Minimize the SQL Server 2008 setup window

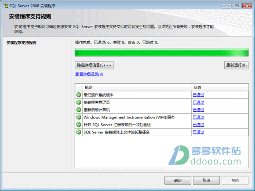click(x=226, y=6)
